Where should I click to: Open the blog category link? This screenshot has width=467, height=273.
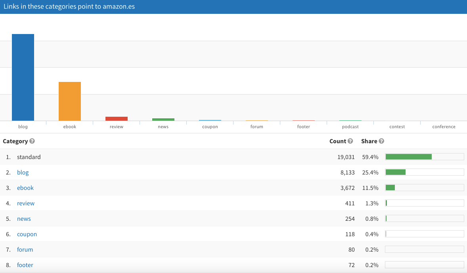23,173
